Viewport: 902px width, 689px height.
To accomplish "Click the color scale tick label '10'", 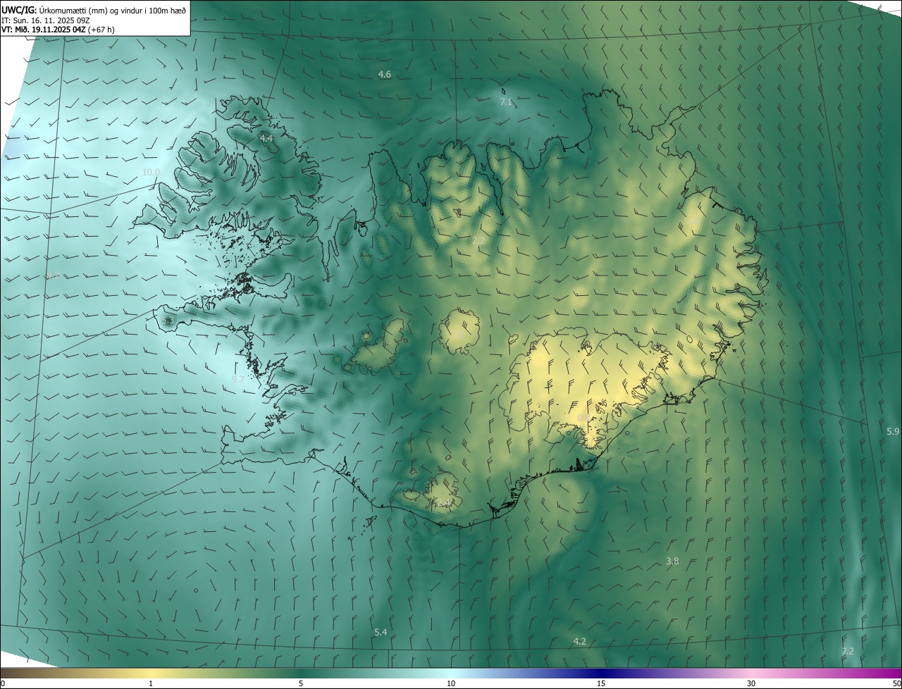I will 451,683.
